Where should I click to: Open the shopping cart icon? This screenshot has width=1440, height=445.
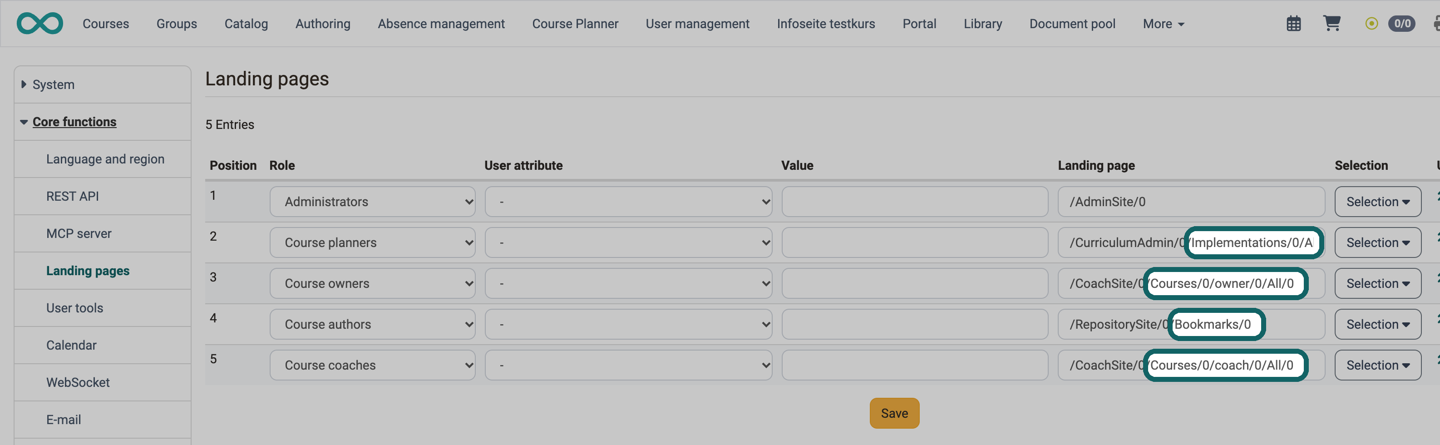1332,23
